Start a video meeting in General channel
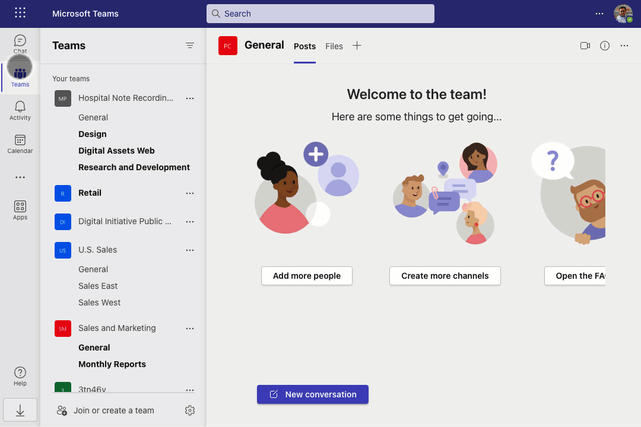Screen dimensions: 641x427 (x=585, y=46)
